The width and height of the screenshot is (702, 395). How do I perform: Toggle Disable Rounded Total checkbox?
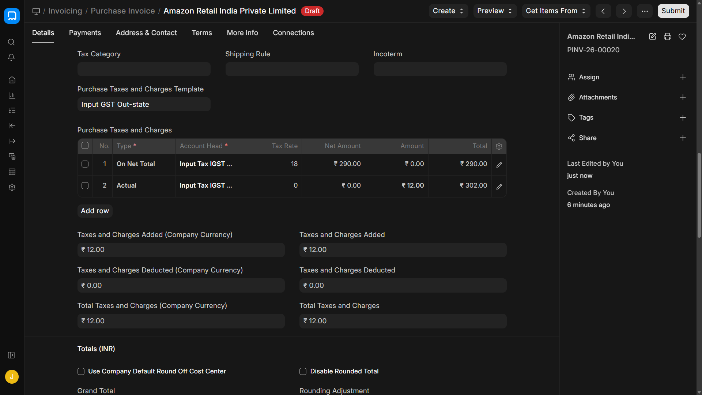[x=303, y=372]
